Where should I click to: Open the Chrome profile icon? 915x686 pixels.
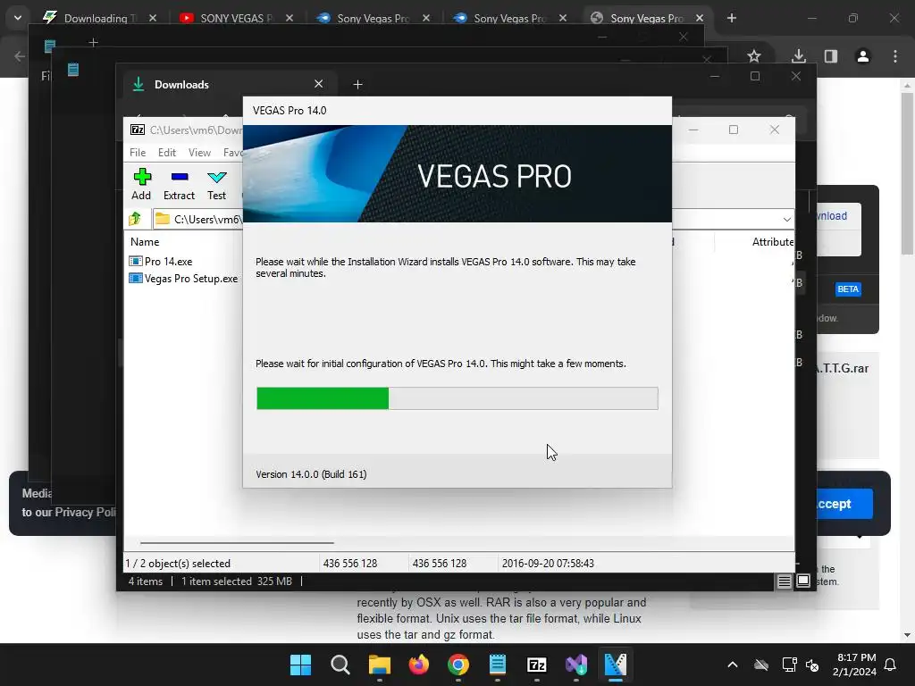pos(863,56)
